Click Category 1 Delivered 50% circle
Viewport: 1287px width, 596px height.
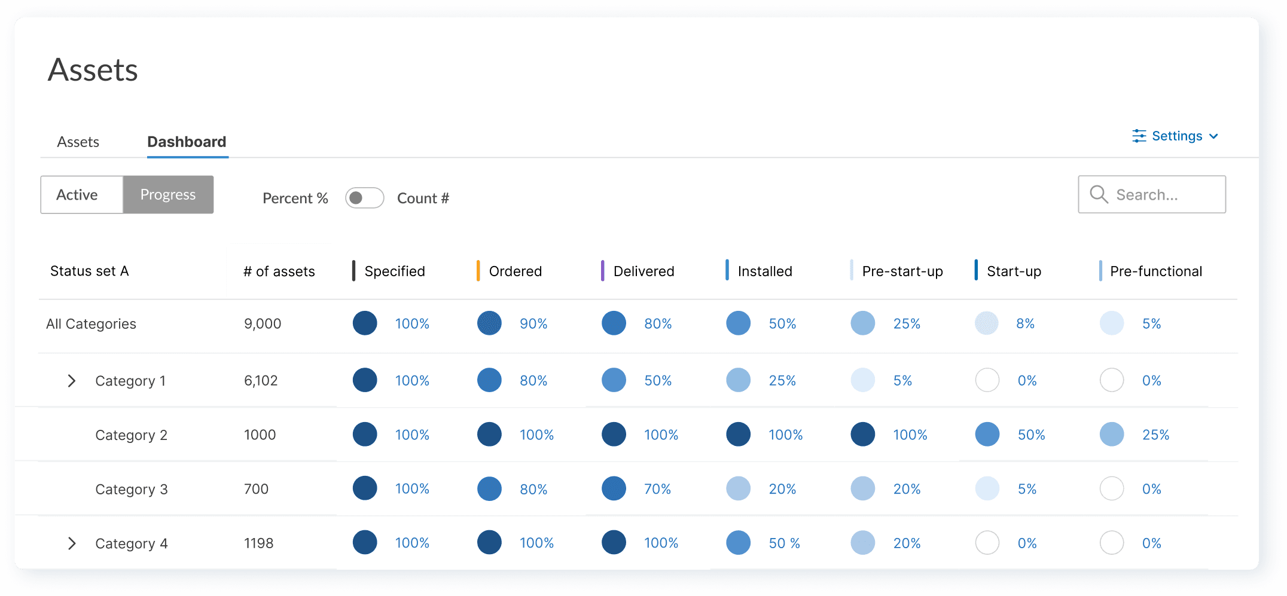click(614, 380)
